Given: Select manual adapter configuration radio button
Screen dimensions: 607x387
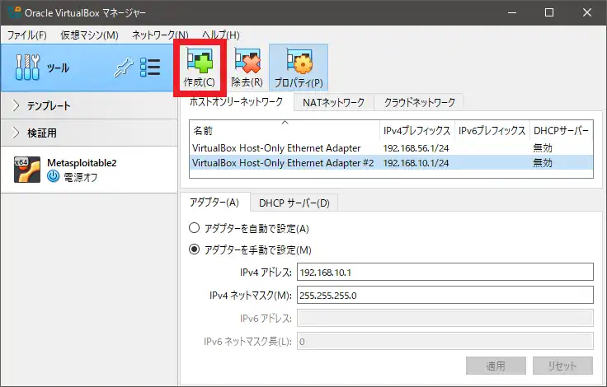Looking at the screenshot, I should pos(195,249).
